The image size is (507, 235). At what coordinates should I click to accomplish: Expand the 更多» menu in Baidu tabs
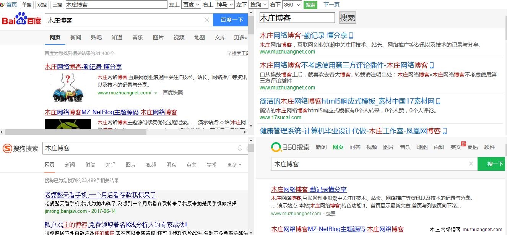pyautogui.click(x=240, y=37)
